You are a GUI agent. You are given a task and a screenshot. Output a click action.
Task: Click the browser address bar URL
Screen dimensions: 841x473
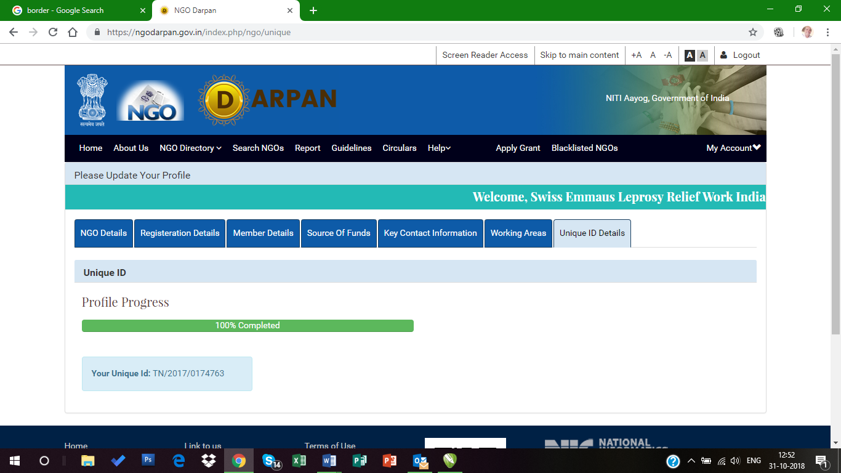(x=199, y=32)
